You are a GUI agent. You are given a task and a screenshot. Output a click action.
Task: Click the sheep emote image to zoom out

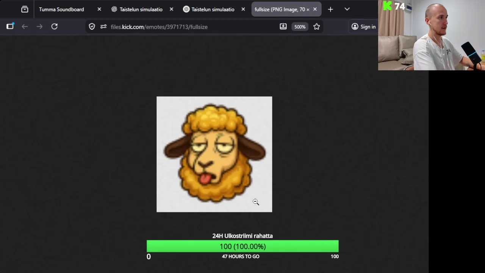(214, 154)
